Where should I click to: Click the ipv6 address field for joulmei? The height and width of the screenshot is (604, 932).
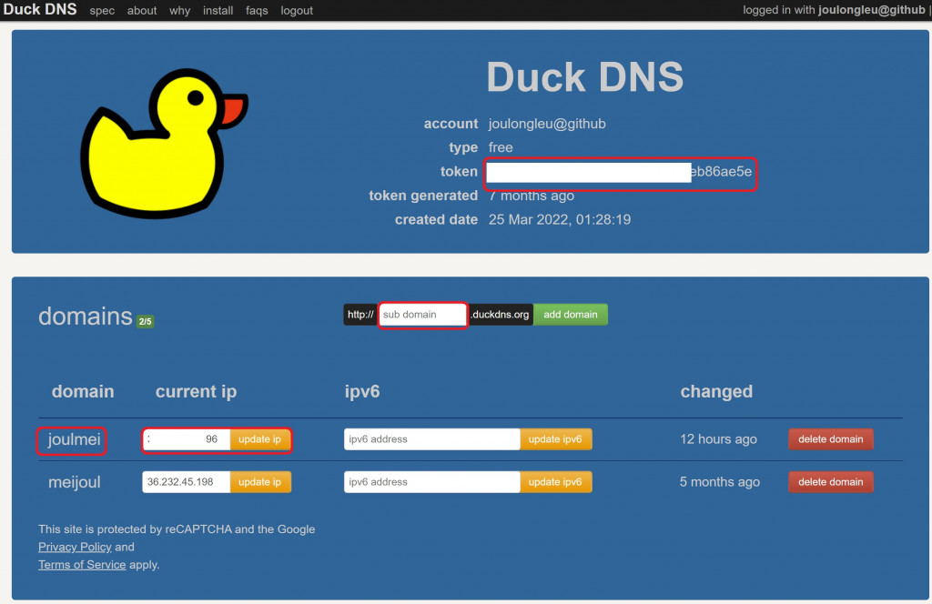[x=431, y=439]
